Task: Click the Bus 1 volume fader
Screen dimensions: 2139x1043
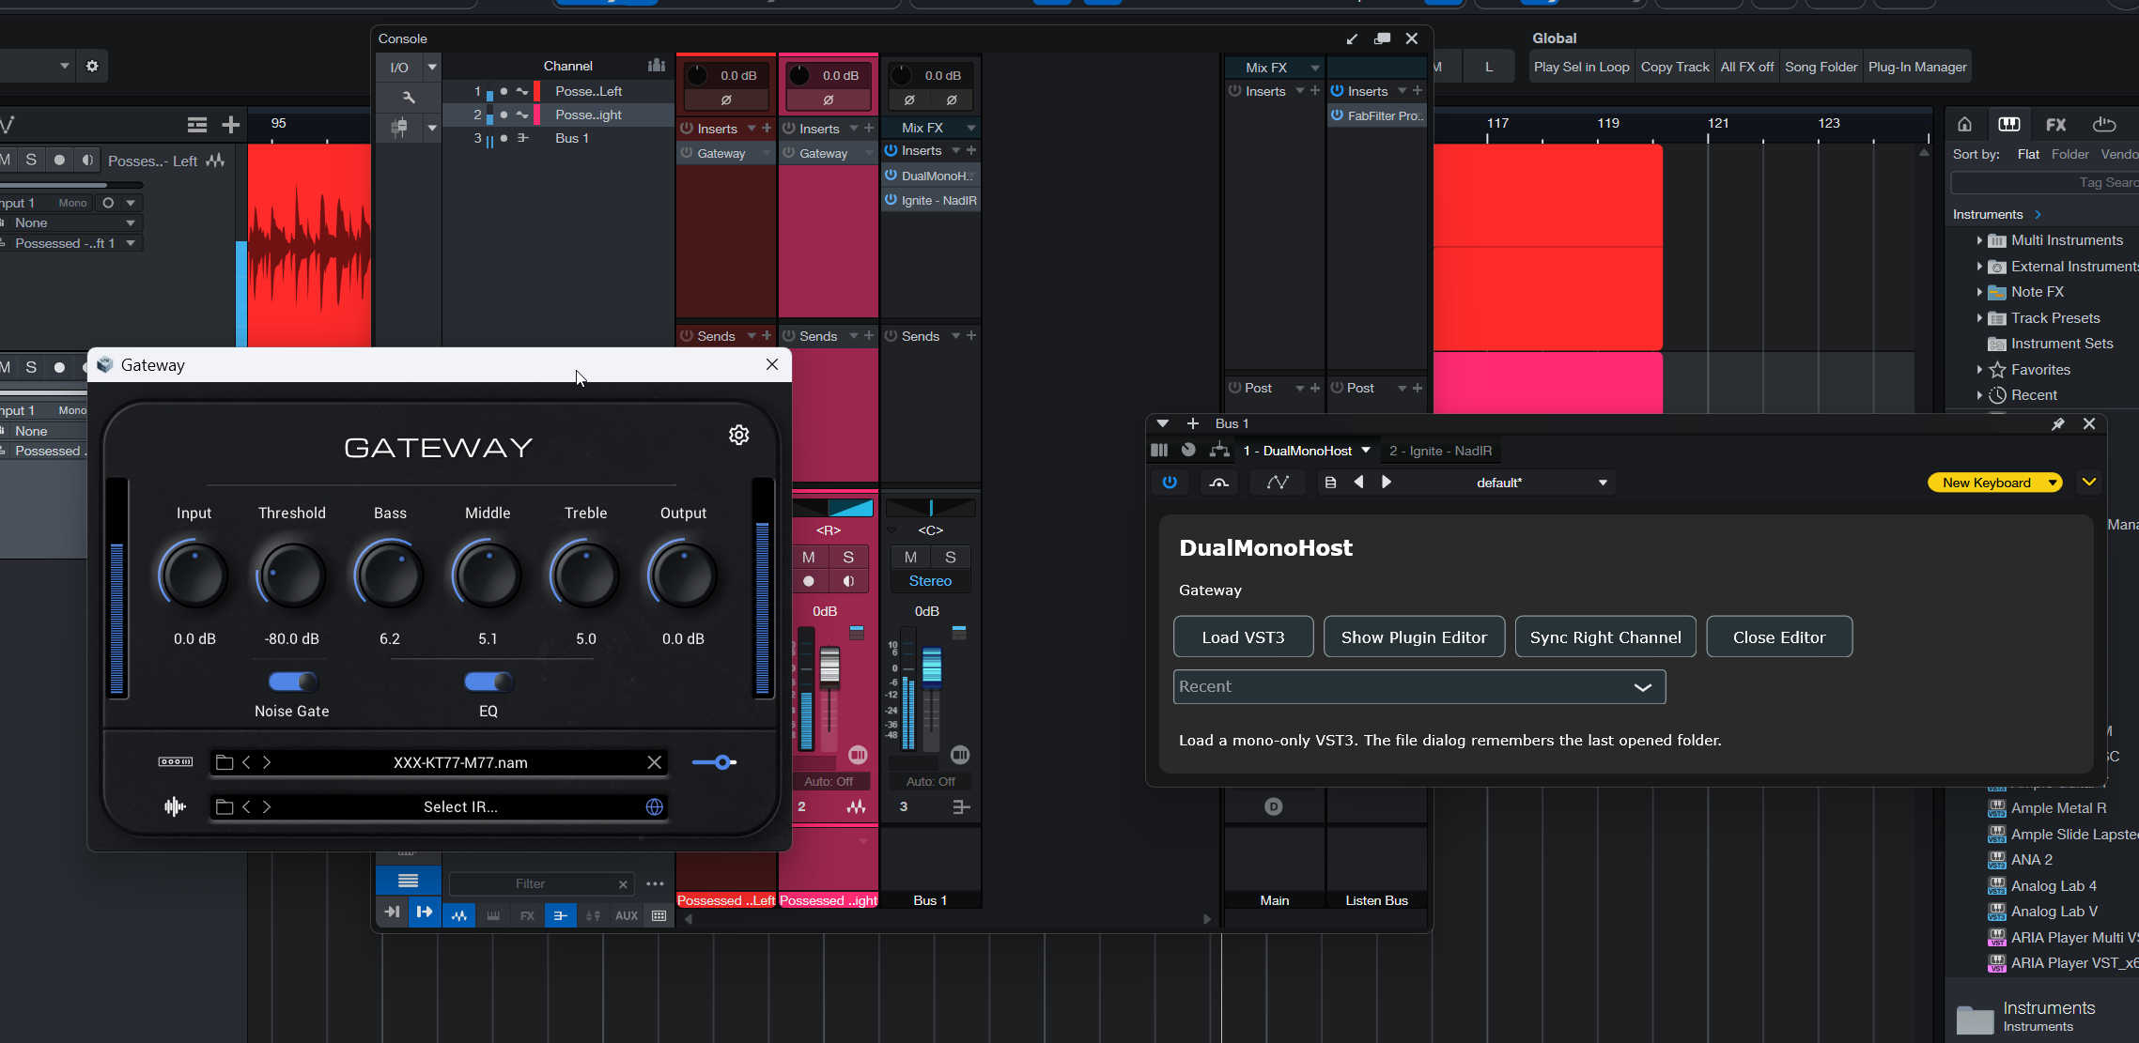Action: 931,665
